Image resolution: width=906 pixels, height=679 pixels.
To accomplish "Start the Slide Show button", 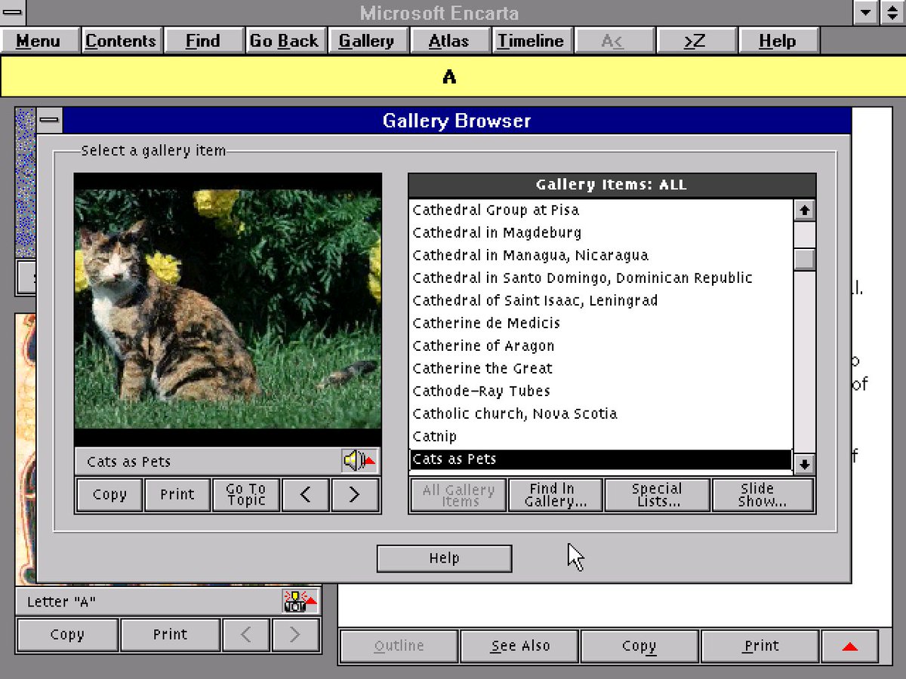I will click(x=763, y=495).
